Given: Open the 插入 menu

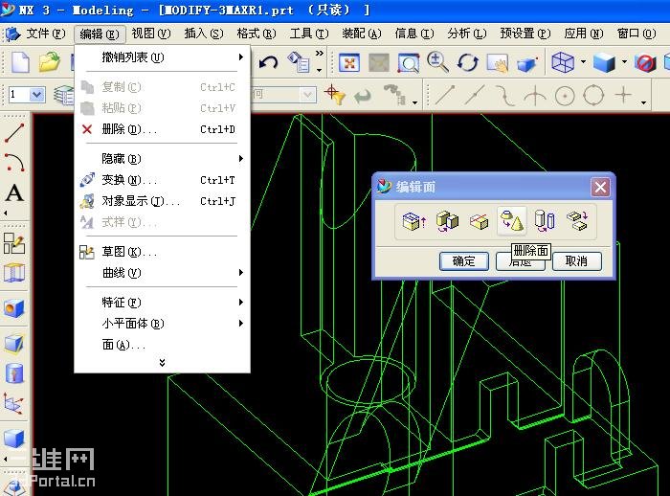Looking at the screenshot, I should pyautogui.click(x=204, y=34).
